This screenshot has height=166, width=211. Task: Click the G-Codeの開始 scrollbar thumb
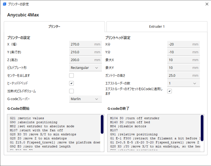point(102,124)
